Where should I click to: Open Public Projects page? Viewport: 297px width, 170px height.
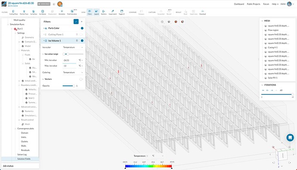click(x=254, y=4)
